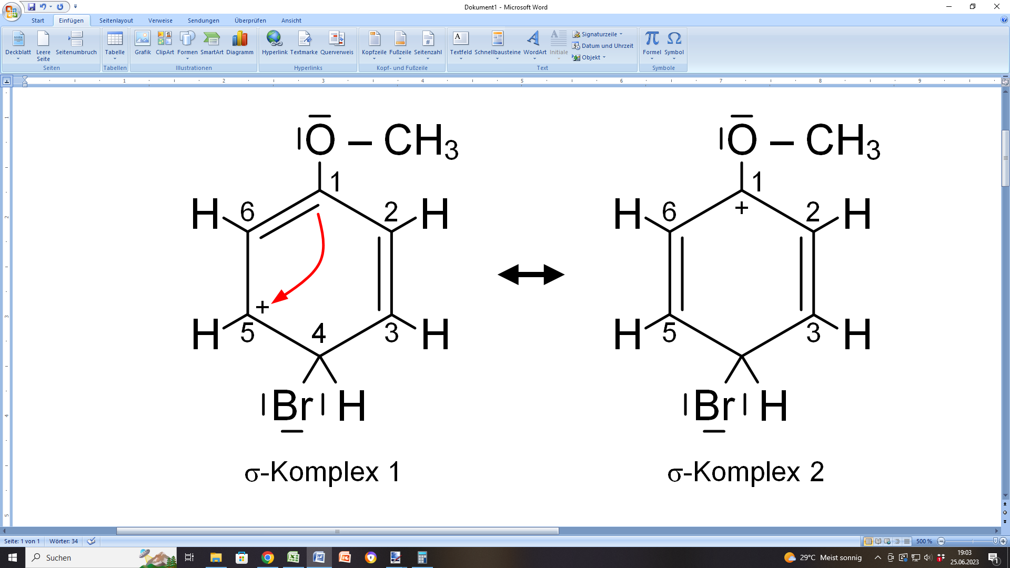
Task: Open Chrome from the taskbar
Action: (268, 557)
